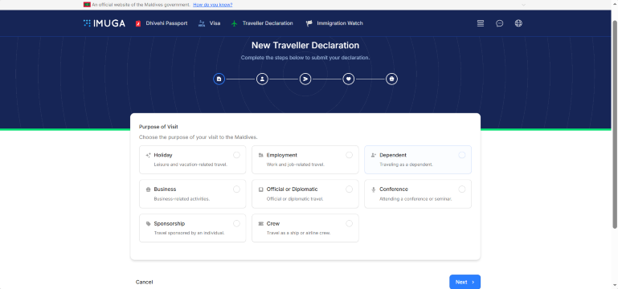Image resolution: width=618 pixels, height=289 pixels.
Task: Click the Dhivehi Passport red icon
Action: pyautogui.click(x=138, y=23)
